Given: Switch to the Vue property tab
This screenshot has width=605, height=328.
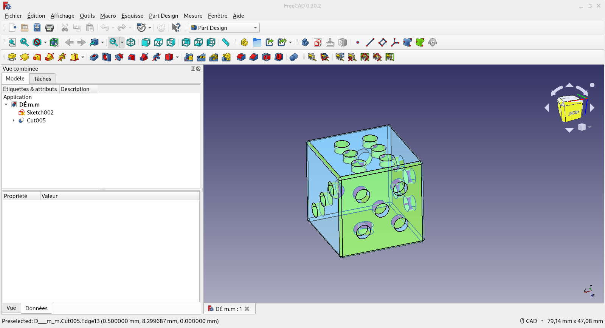Looking at the screenshot, I should [x=11, y=308].
